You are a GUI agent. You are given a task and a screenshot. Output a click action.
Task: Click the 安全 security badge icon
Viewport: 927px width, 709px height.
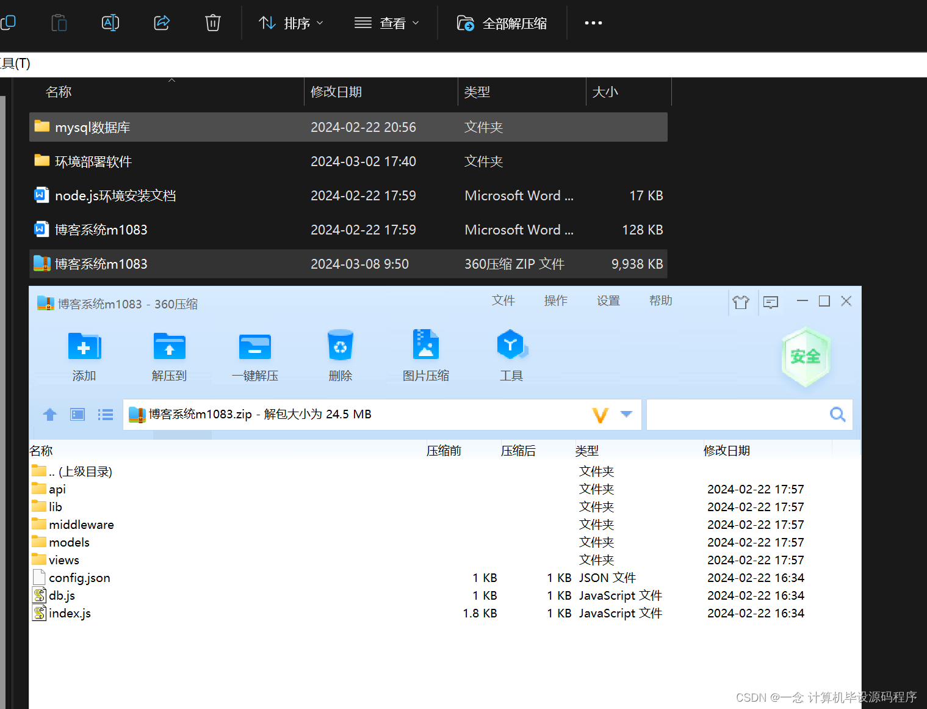(806, 356)
